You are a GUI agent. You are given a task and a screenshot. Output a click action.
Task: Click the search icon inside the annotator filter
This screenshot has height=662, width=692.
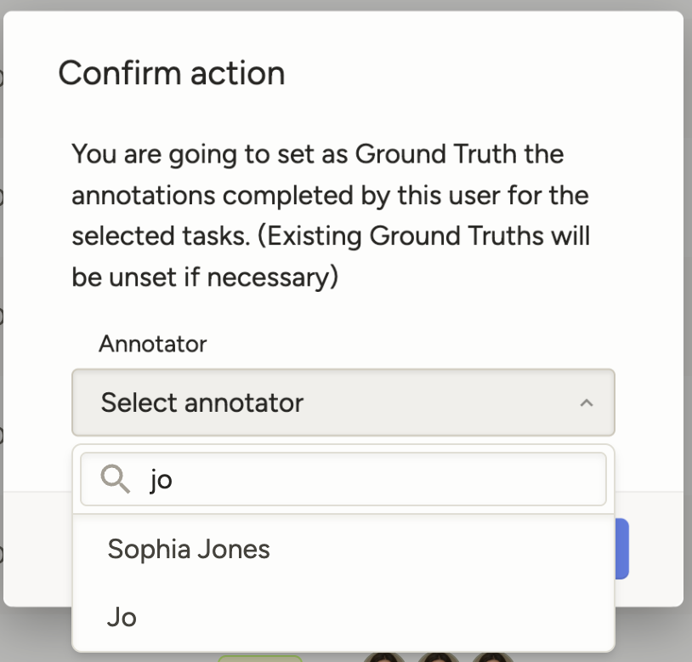click(115, 479)
